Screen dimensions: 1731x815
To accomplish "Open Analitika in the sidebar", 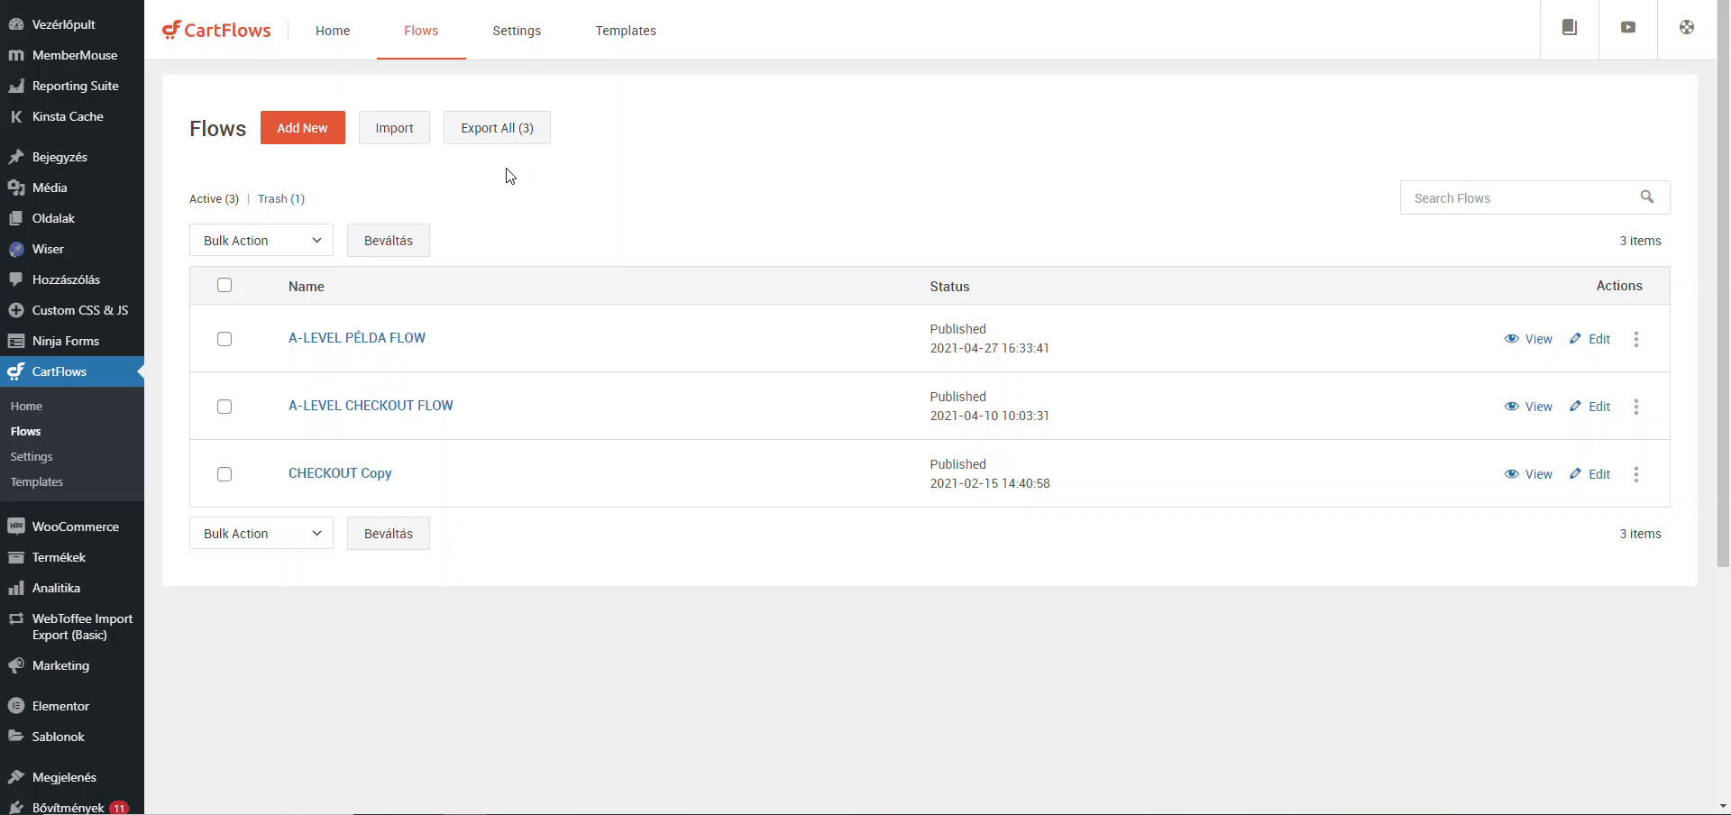I will tap(72, 588).
